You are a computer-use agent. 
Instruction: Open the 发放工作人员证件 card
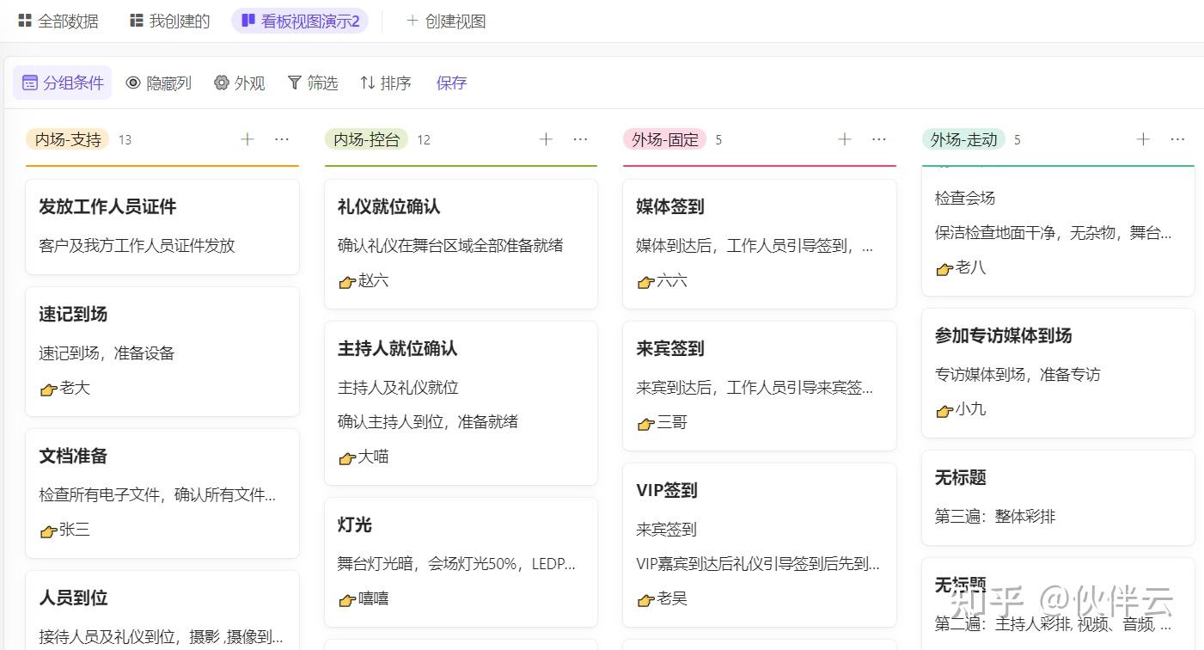(x=162, y=226)
